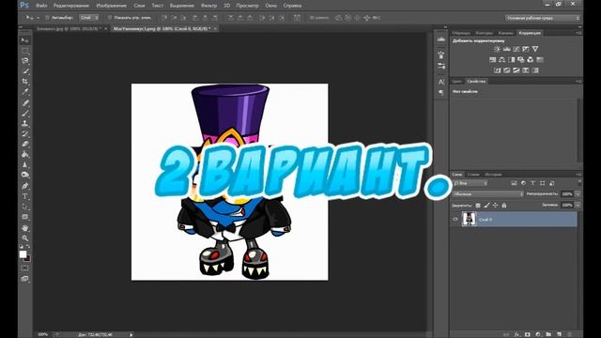Toggle lock position in Layers panel
601x338 pixels.
click(x=495, y=206)
